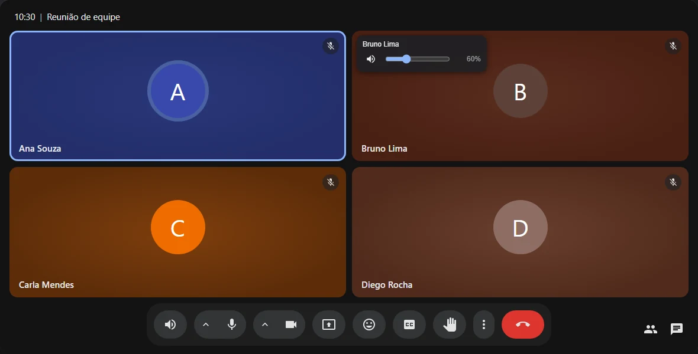Open more options three-dot menu

coord(484,324)
